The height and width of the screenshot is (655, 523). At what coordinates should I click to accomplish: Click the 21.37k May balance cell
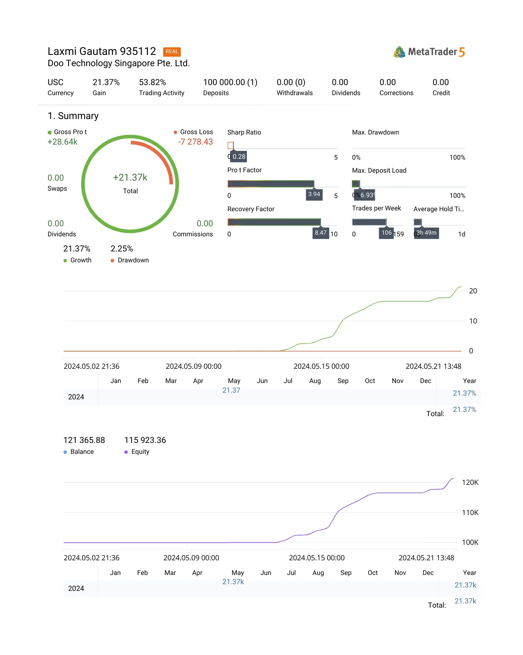pyautogui.click(x=233, y=582)
